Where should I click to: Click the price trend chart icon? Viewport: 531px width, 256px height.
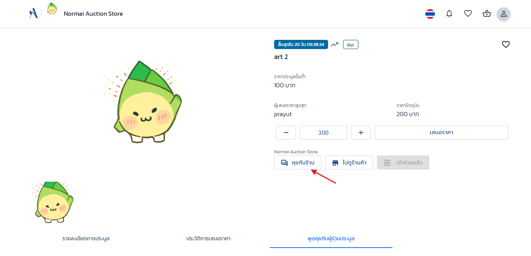click(x=334, y=44)
